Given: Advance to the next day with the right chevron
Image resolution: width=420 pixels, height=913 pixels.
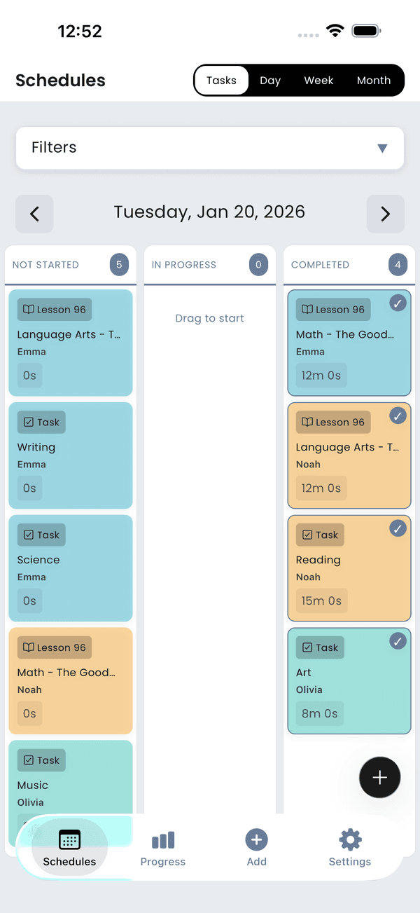Looking at the screenshot, I should 386,214.
